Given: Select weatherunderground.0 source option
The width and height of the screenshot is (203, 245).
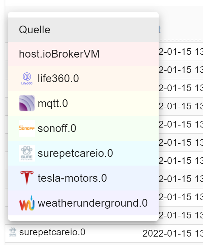Looking at the screenshot, I should 83,203.
